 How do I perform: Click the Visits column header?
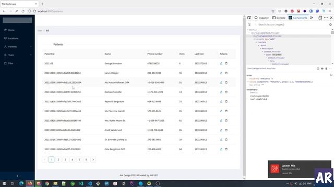tap(182, 54)
